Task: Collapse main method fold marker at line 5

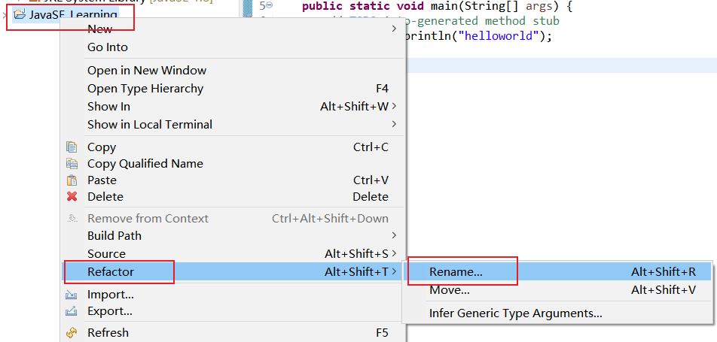Action: click(270, 6)
